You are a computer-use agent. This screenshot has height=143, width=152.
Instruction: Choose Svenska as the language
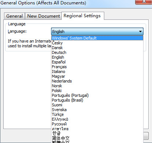pos(97,110)
